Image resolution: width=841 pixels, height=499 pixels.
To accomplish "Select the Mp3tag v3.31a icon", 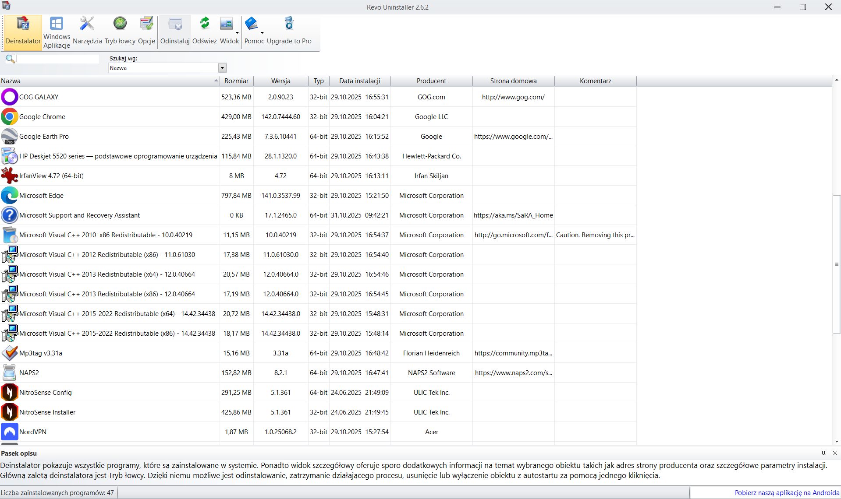I will [x=9, y=353].
